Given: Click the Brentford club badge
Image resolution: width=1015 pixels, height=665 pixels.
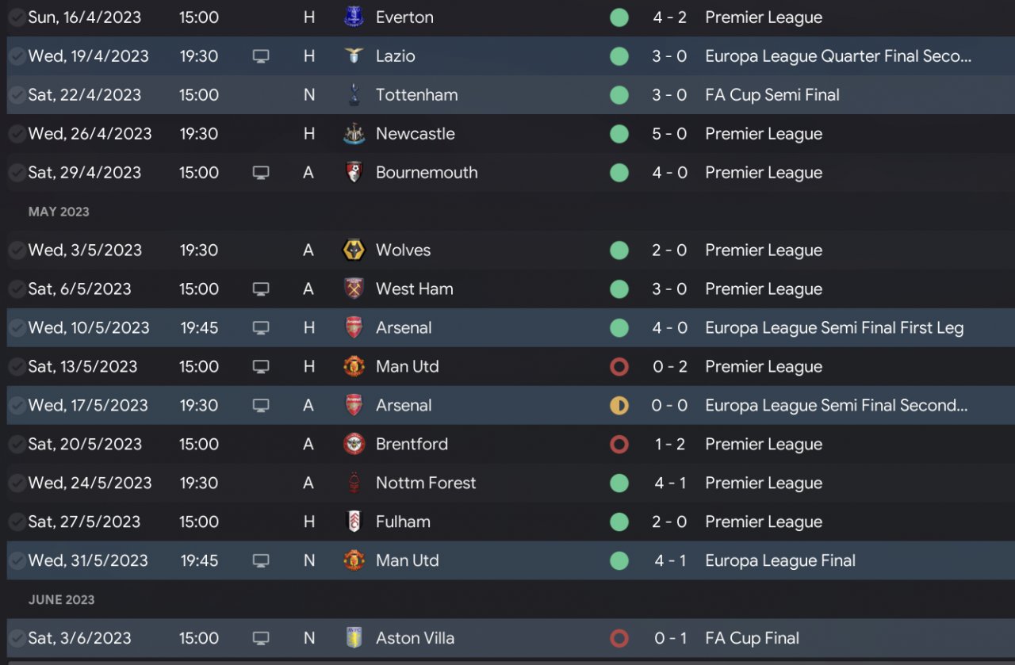Looking at the screenshot, I should (354, 444).
